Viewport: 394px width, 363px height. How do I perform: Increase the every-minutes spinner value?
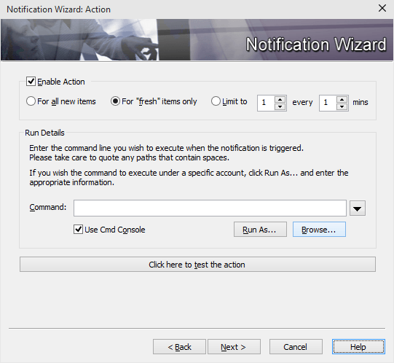point(342,99)
